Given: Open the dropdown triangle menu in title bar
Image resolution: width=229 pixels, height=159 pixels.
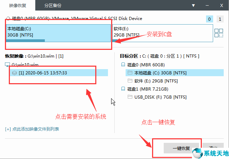Looking at the screenshot, I should coord(193,6).
